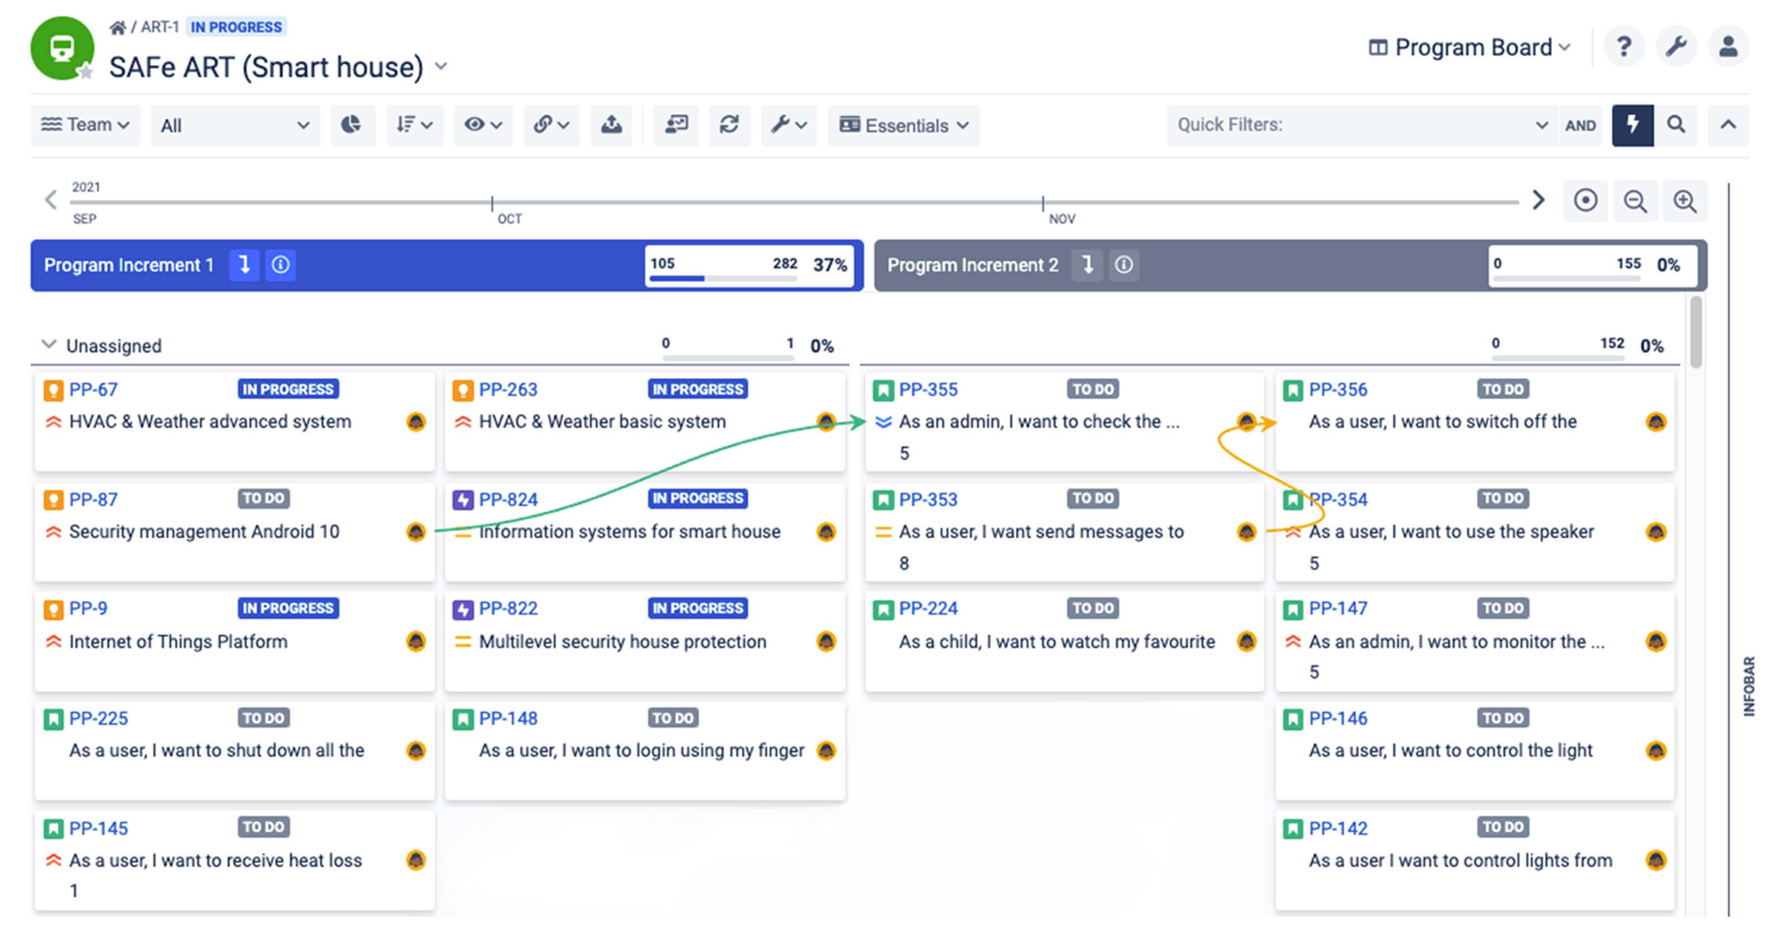Viewport: 1779px width, 930px height.
Task: Collapse the Unassigned swimlane
Action: click(48, 344)
